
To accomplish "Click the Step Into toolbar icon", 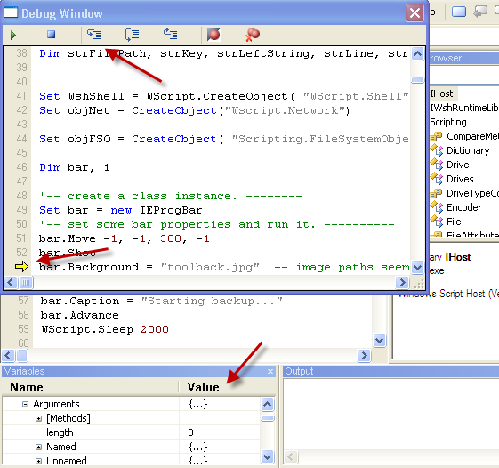I will [94, 34].
